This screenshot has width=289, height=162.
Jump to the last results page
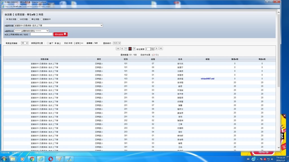(x=161, y=49)
